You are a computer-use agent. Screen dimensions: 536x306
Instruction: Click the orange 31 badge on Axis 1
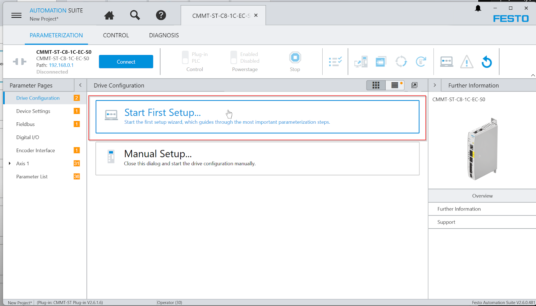(77, 163)
